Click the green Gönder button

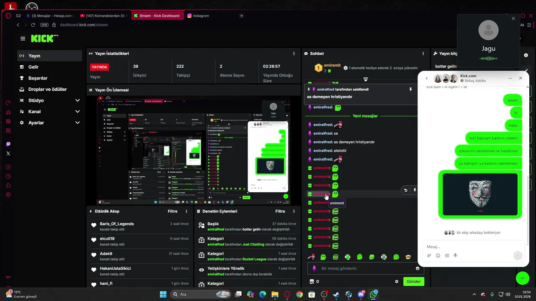pos(414,281)
